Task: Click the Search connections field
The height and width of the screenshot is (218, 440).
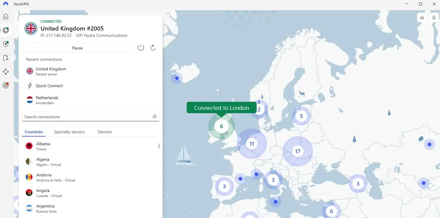Action: click(x=91, y=117)
